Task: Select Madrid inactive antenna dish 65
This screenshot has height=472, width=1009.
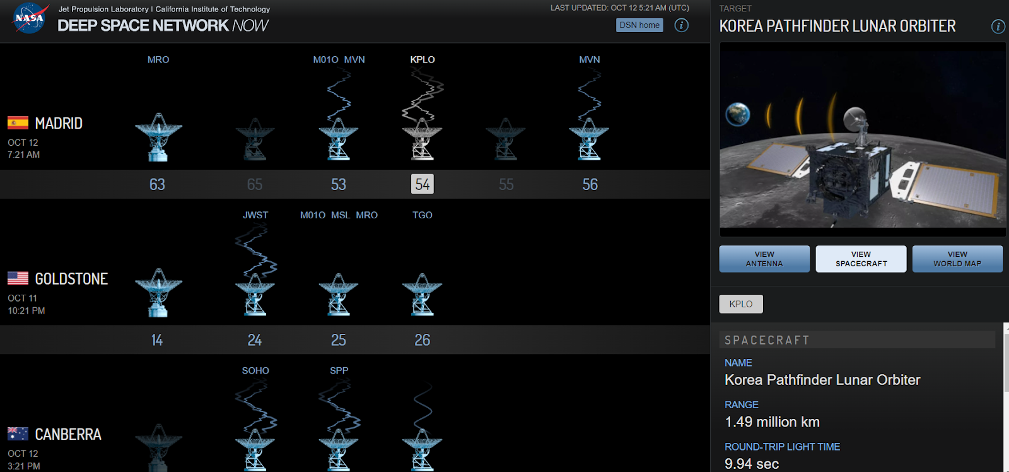Action: pos(255,139)
